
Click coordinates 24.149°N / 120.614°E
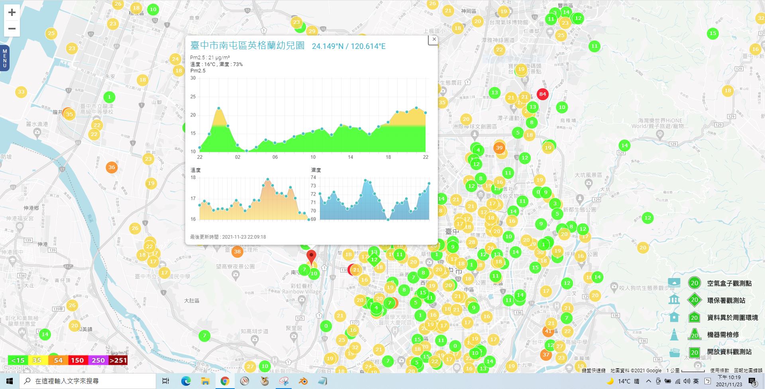(x=349, y=46)
